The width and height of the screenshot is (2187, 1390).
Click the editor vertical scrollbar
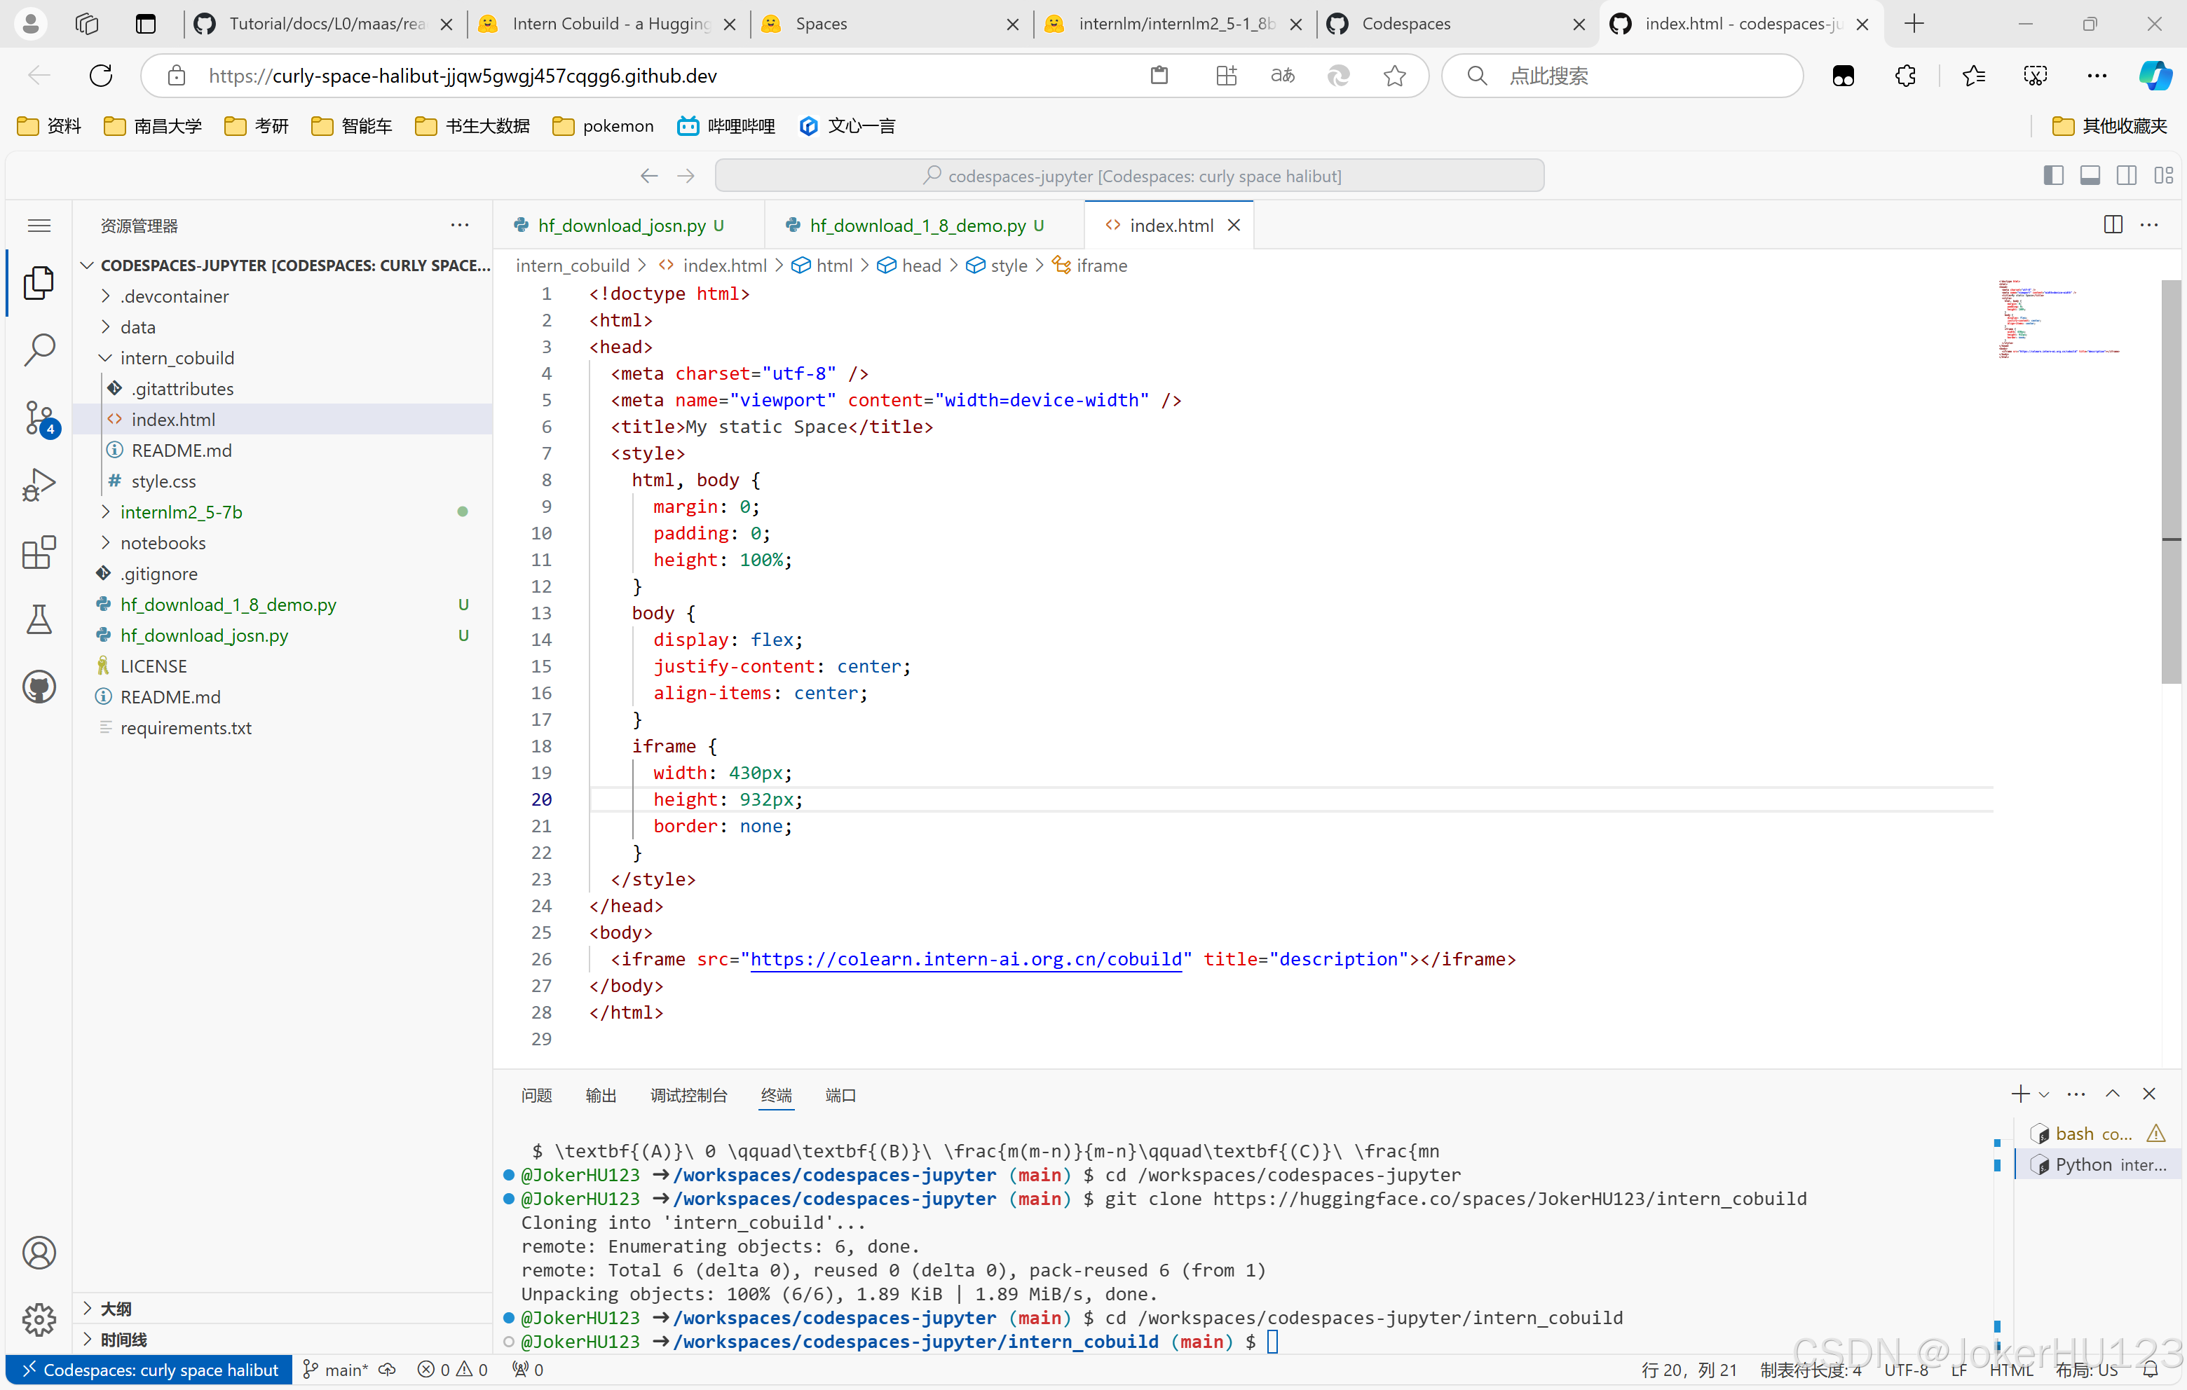(2171, 481)
